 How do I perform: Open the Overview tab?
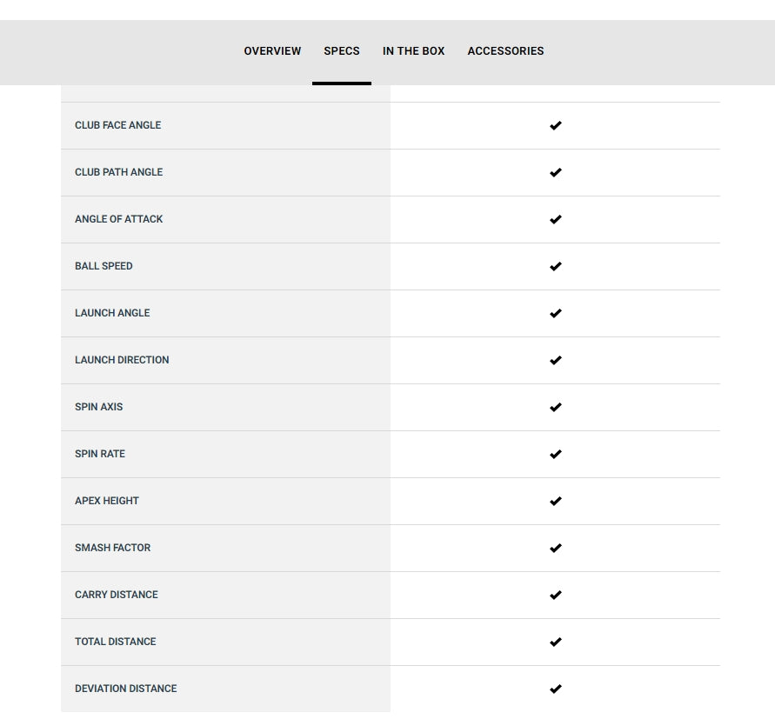[x=272, y=51]
